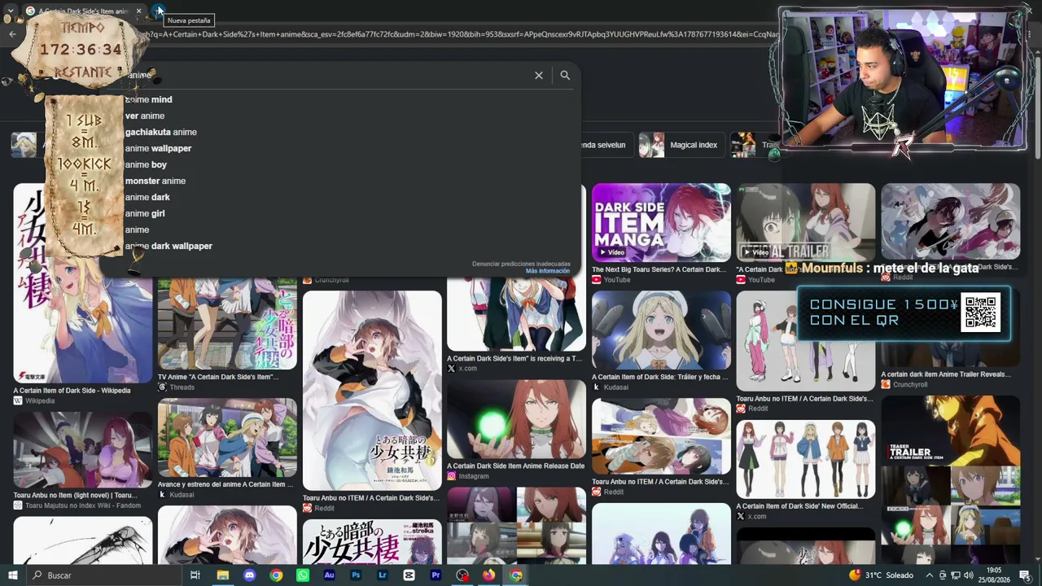Open 'The Next Big Toaru Series?' YouTube result
This screenshot has width=1042, height=586.
(x=658, y=269)
